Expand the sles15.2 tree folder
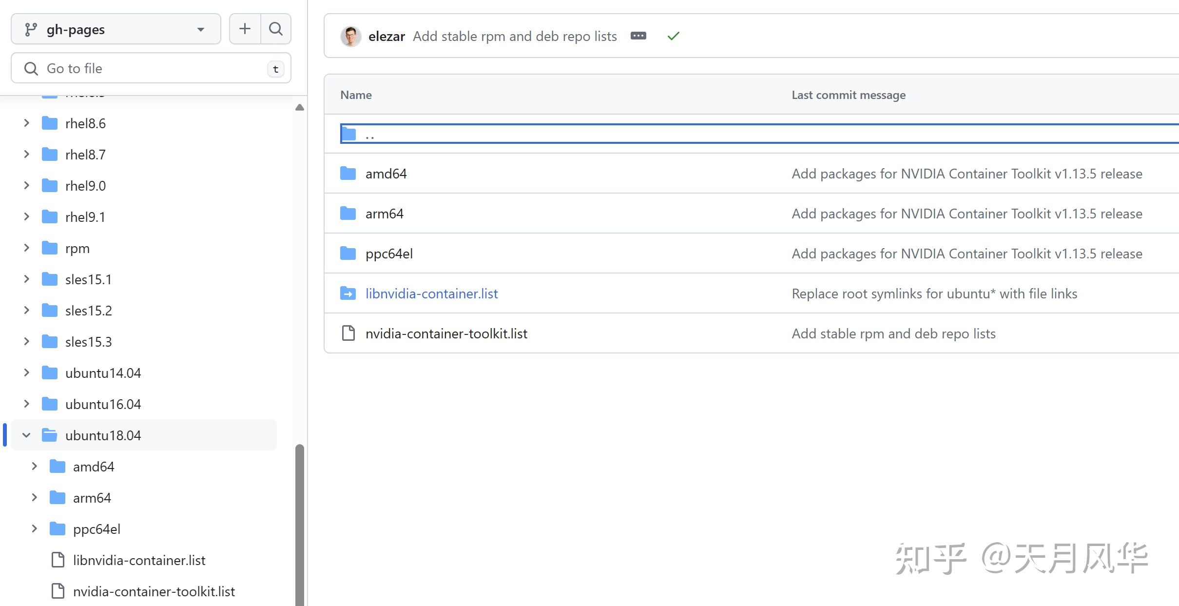The height and width of the screenshot is (606, 1179). [26, 311]
